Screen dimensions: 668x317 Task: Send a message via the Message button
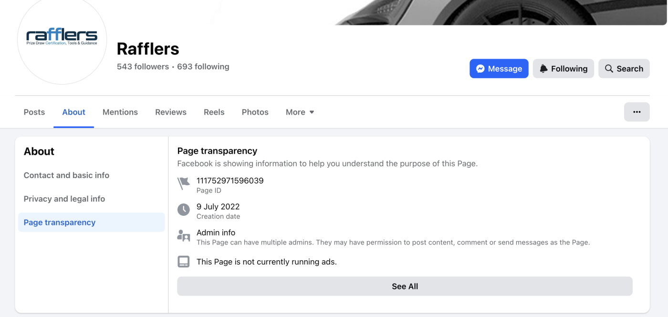click(x=499, y=68)
